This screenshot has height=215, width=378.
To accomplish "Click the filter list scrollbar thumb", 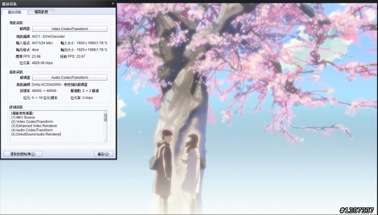I will (105, 118).
